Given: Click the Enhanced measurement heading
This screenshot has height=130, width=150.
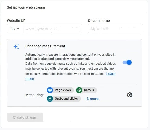Looking at the screenshot, I should click(x=45, y=46).
